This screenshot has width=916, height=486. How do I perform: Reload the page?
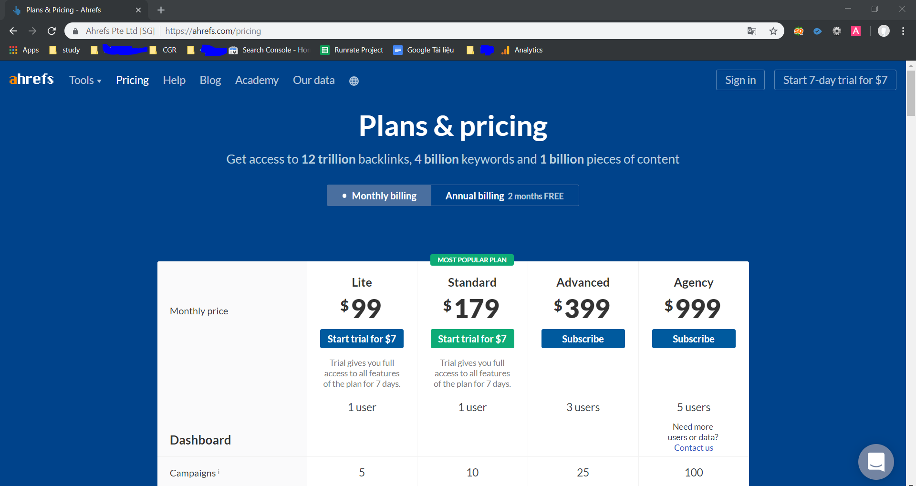click(x=52, y=31)
